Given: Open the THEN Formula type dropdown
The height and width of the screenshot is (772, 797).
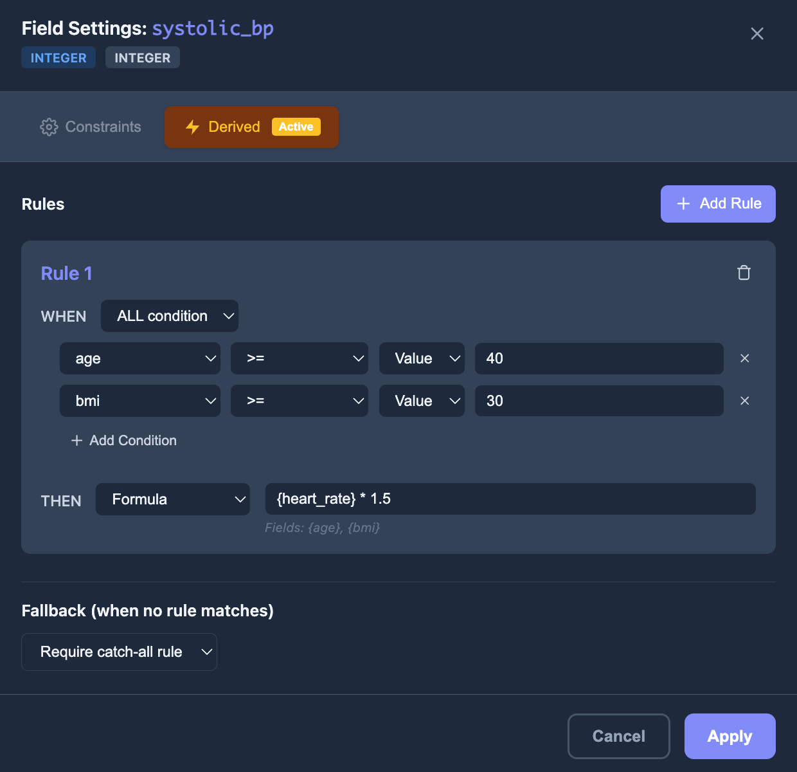Looking at the screenshot, I should pyautogui.click(x=173, y=499).
